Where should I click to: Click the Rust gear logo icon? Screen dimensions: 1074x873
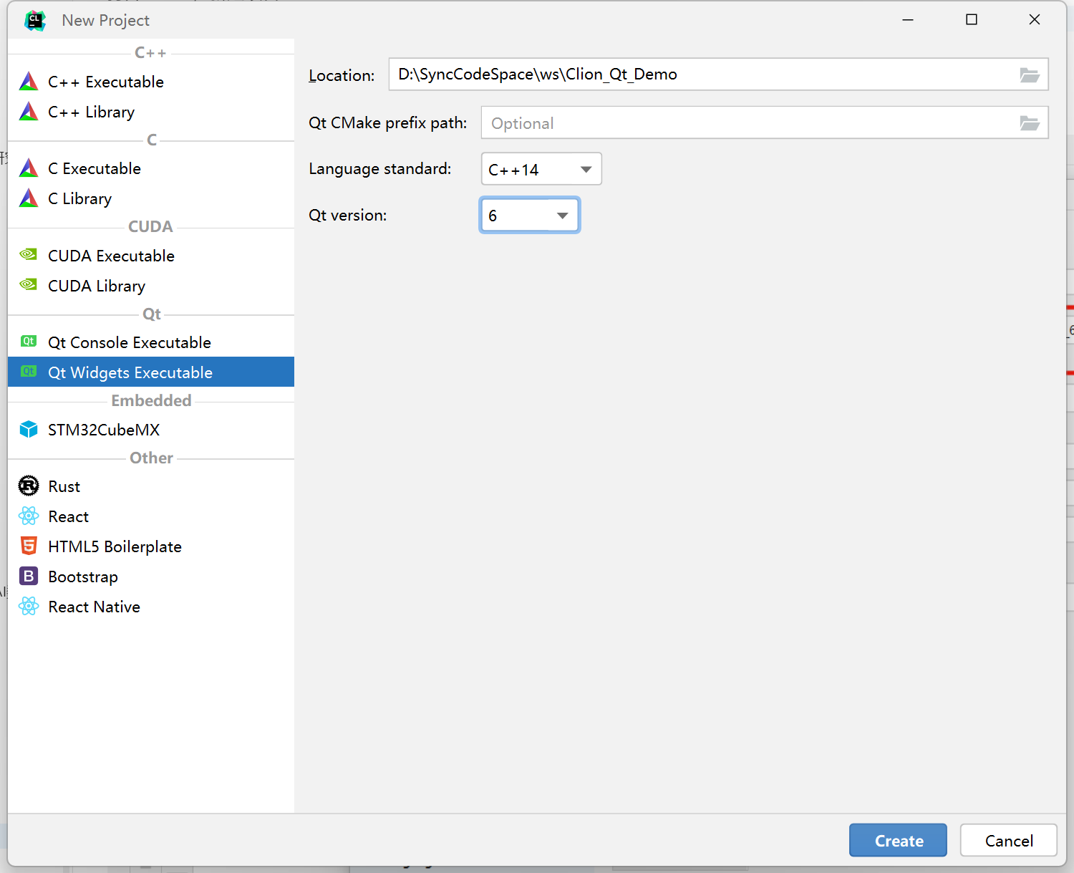click(x=29, y=486)
